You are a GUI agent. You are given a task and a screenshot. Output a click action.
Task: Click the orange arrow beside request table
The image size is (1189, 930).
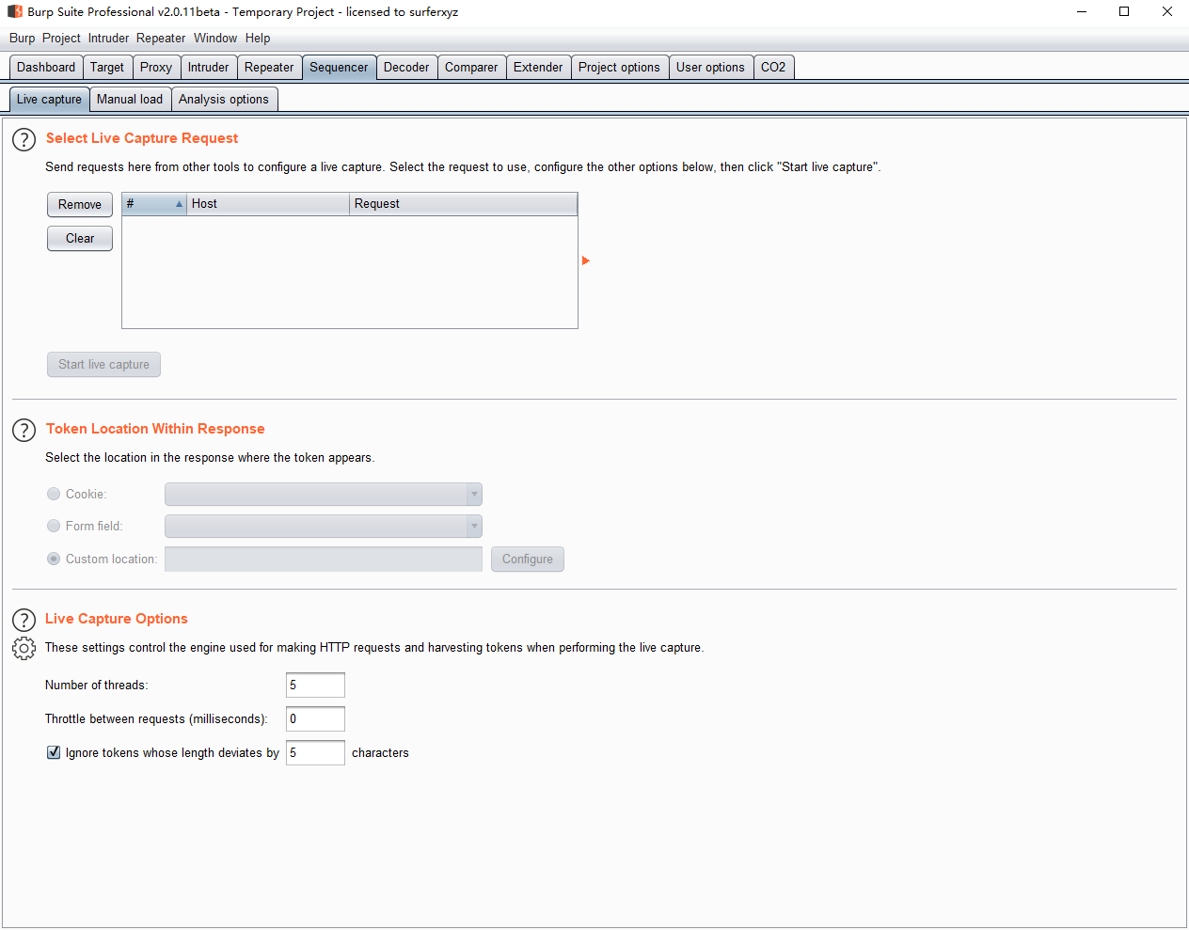pyautogui.click(x=585, y=260)
